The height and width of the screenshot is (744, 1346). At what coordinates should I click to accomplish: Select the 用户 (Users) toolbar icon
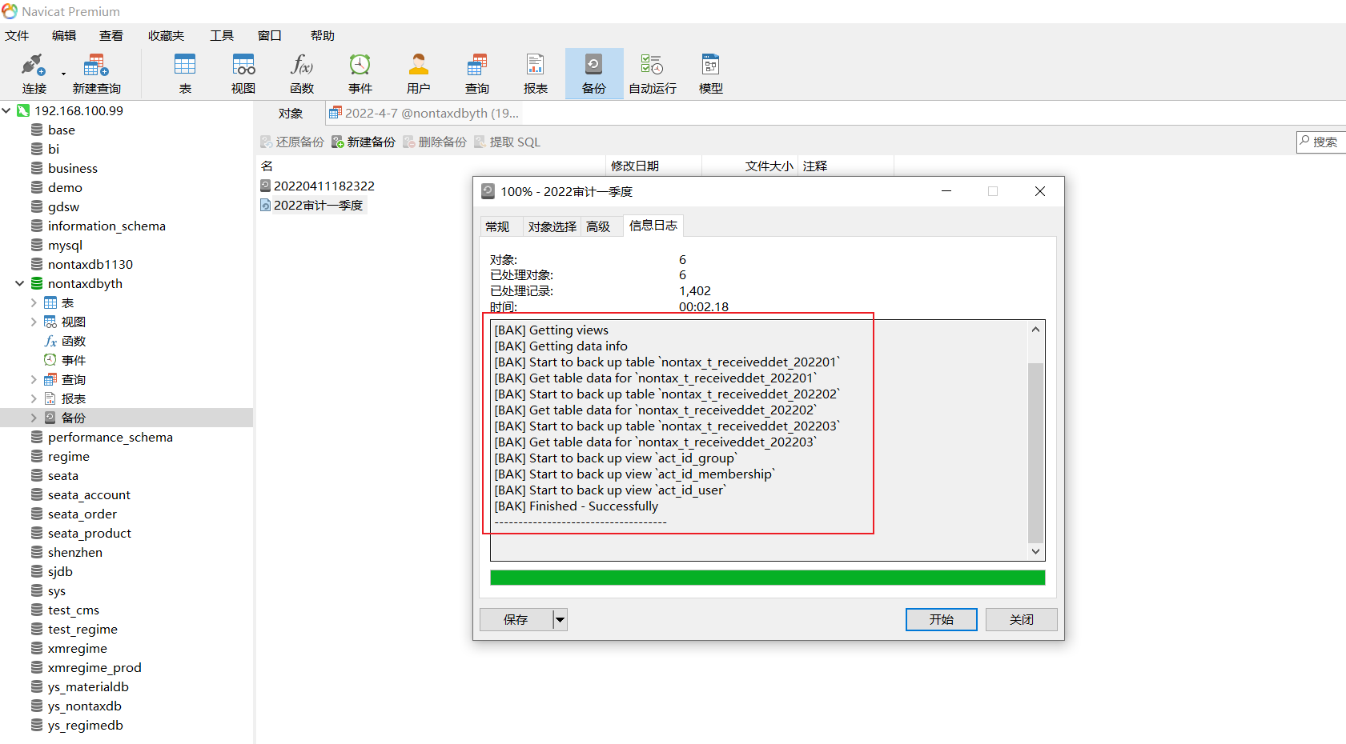(x=419, y=73)
